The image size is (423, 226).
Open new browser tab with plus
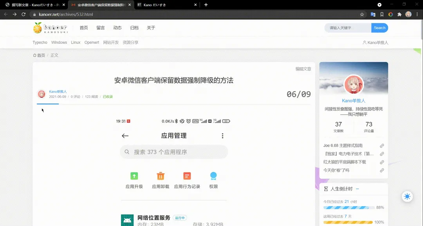[x=206, y=5]
